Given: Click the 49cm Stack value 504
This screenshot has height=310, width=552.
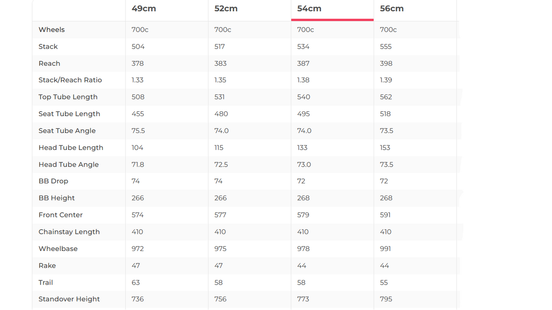Looking at the screenshot, I should point(138,47).
